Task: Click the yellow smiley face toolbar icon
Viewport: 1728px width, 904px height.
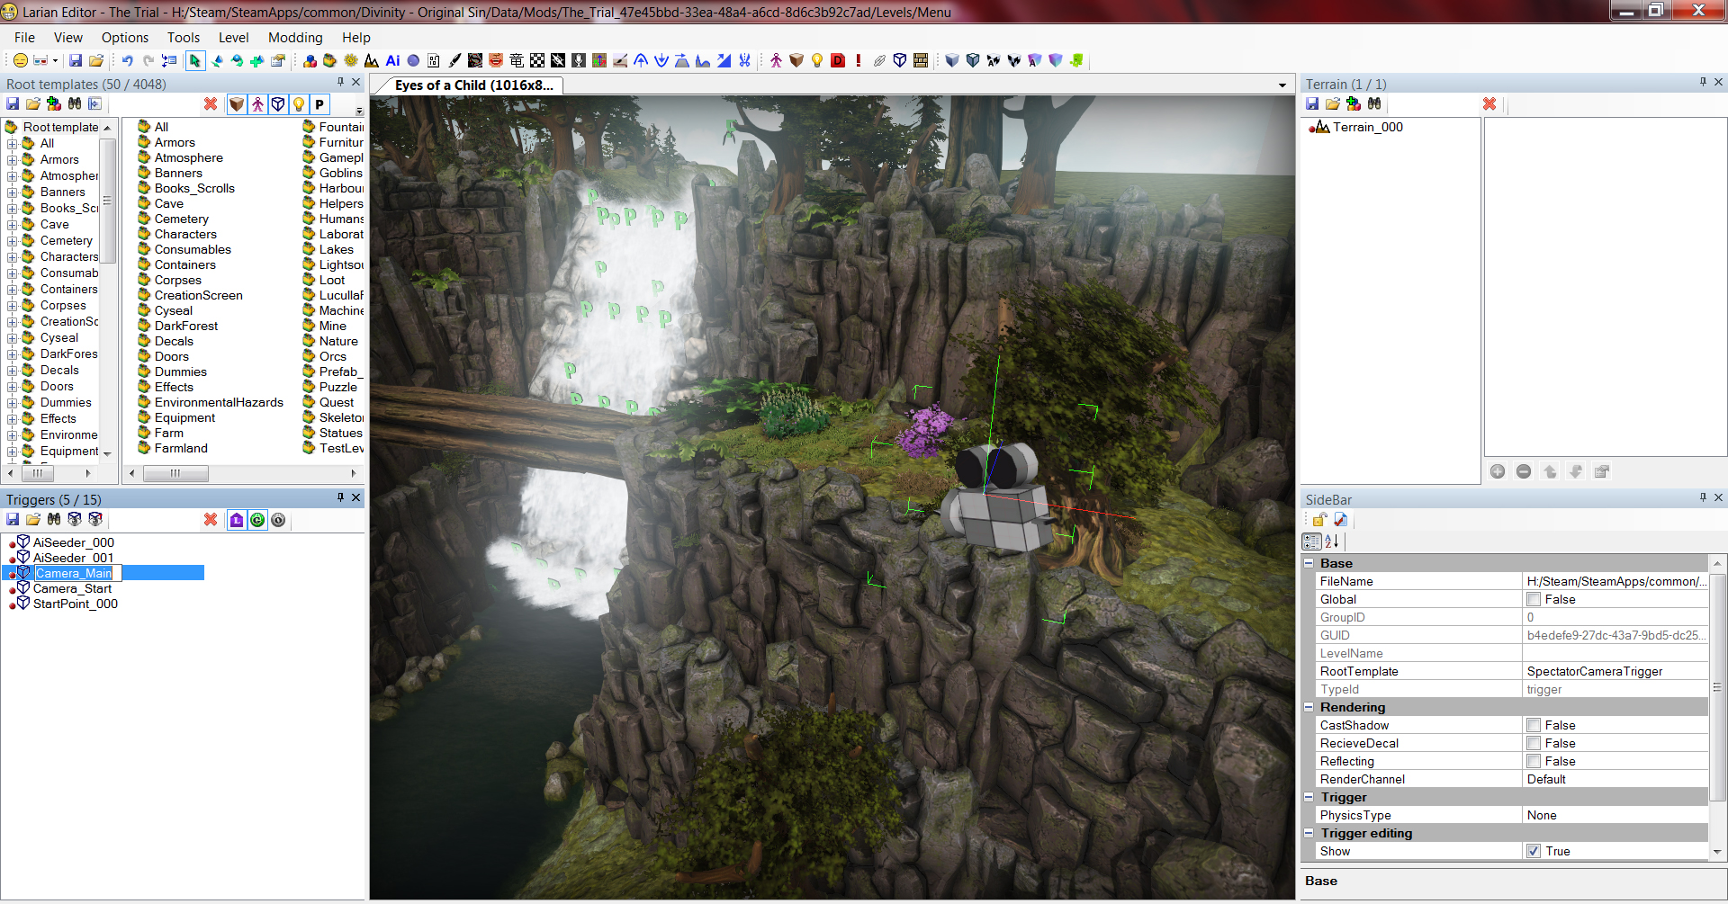Action: [20, 60]
